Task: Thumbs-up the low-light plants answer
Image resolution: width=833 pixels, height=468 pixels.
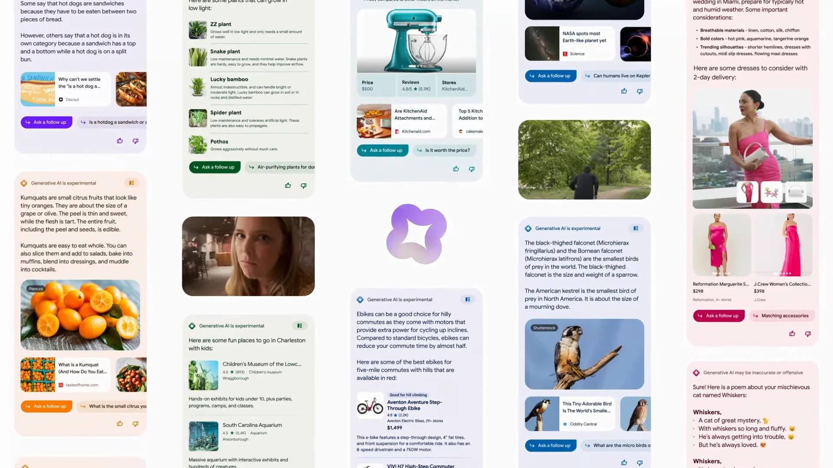Action: [288, 185]
